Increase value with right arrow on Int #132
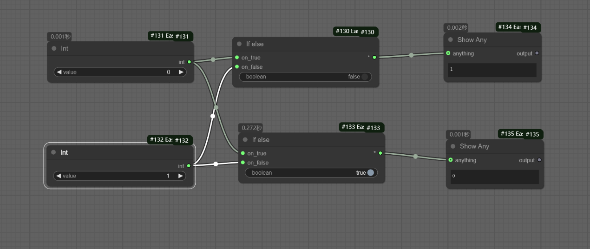This screenshot has width=590, height=249. (x=181, y=176)
